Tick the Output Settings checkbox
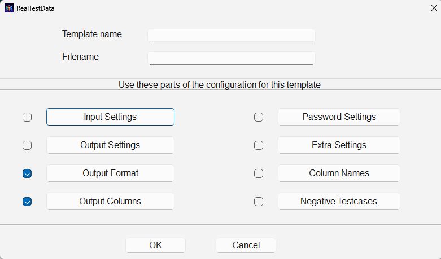 (x=27, y=145)
